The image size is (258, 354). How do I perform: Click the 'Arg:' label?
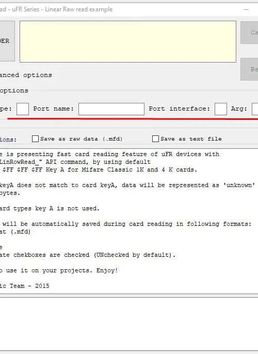point(239,109)
